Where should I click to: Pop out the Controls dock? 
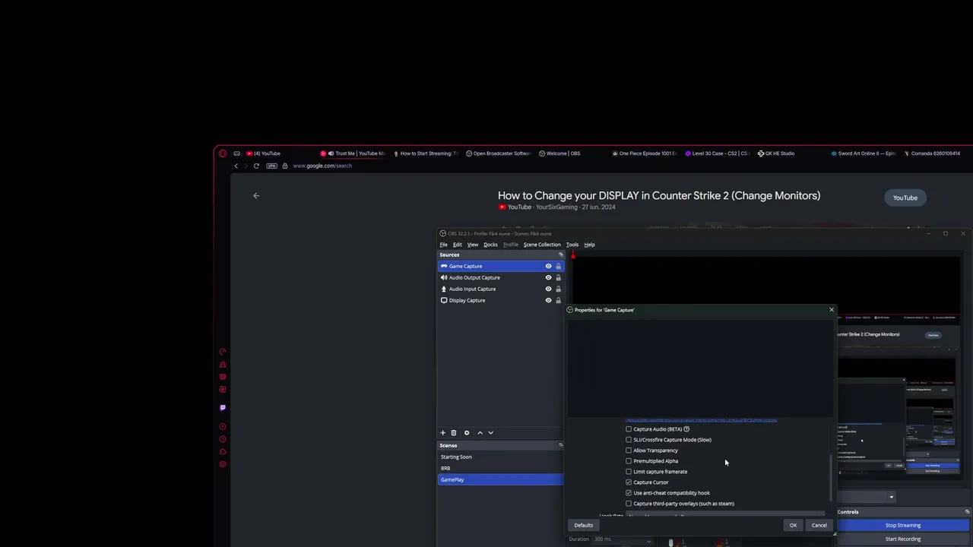pyautogui.click(x=967, y=512)
